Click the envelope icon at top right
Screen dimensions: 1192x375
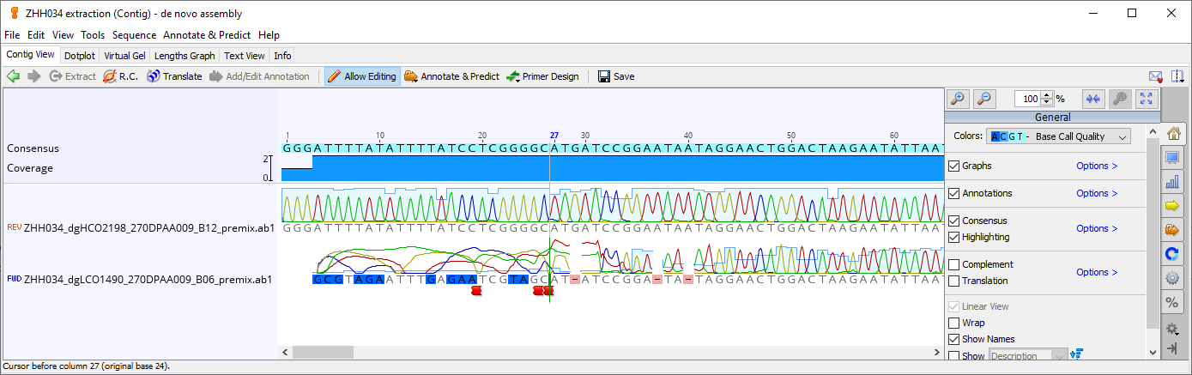[1155, 76]
